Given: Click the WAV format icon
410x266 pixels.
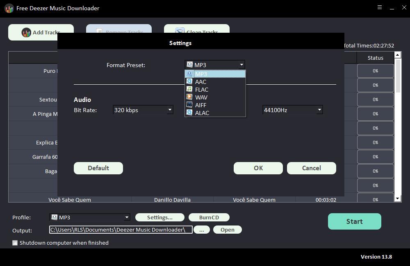Looking at the screenshot, I should point(189,97).
